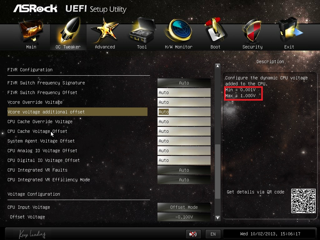
Task: Click the Exit arrow icon
Action: pyautogui.click(x=289, y=31)
